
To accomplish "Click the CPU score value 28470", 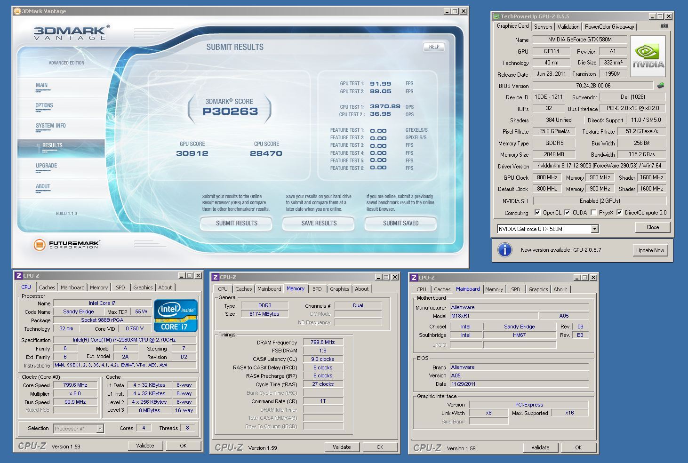I will point(266,153).
